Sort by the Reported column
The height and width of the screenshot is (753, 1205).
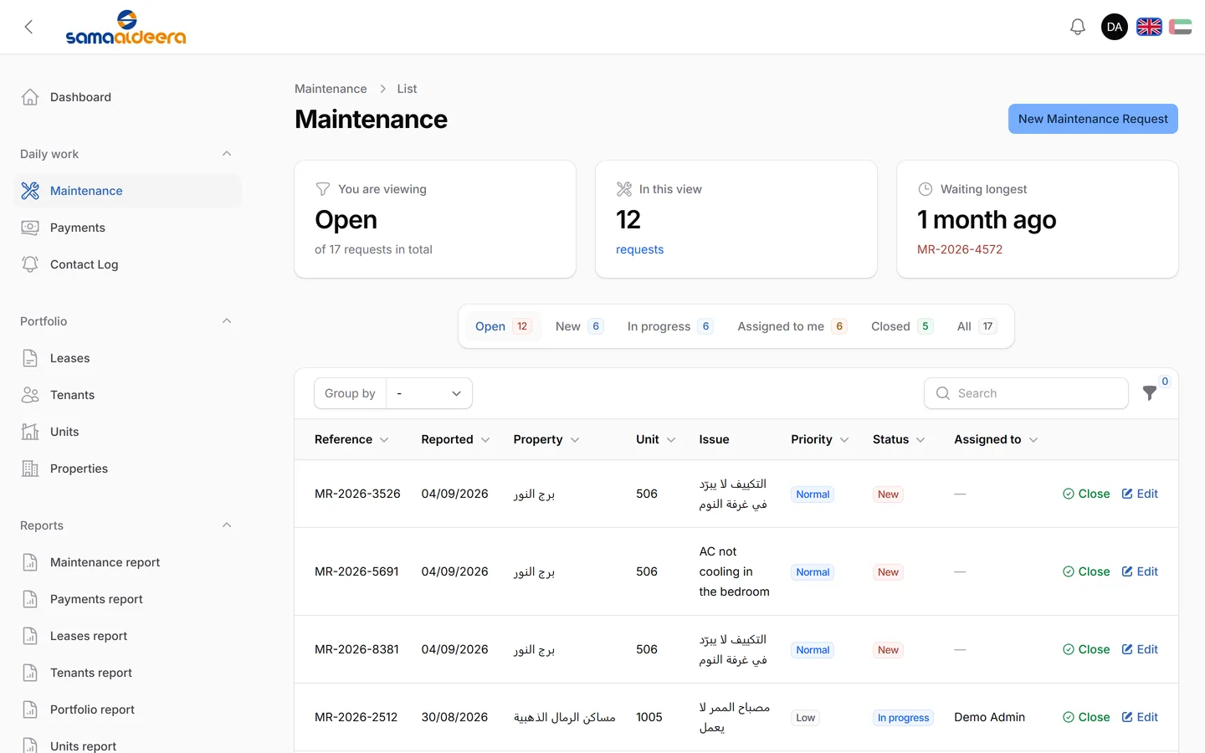[455, 439]
